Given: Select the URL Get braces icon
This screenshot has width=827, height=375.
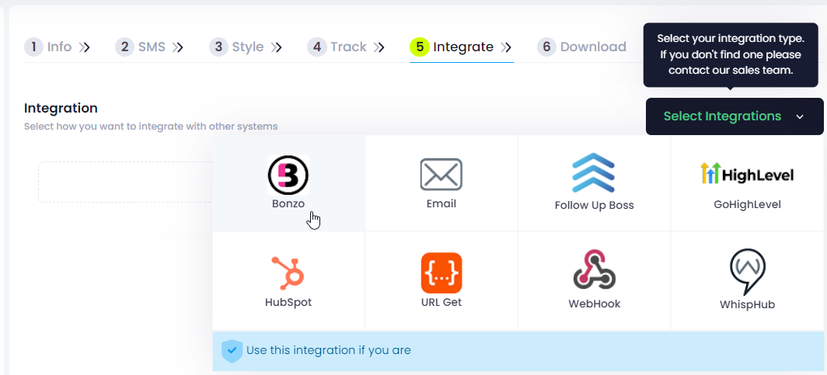Looking at the screenshot, I should pos(441,273).
